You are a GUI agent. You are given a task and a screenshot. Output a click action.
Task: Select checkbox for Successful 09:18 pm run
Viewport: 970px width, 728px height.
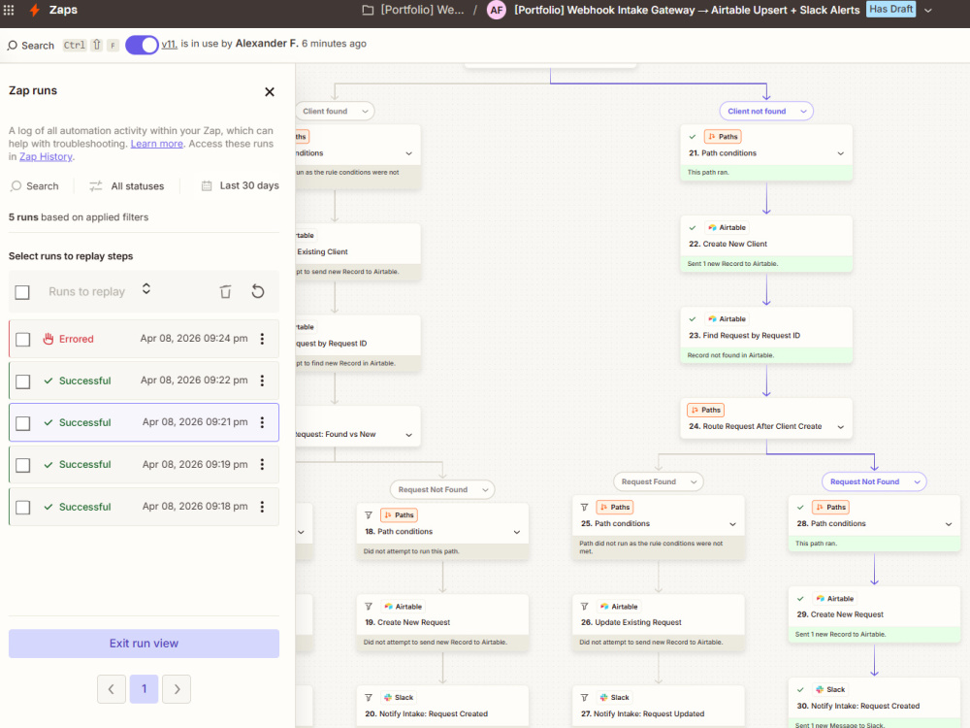tap(23, 507)
